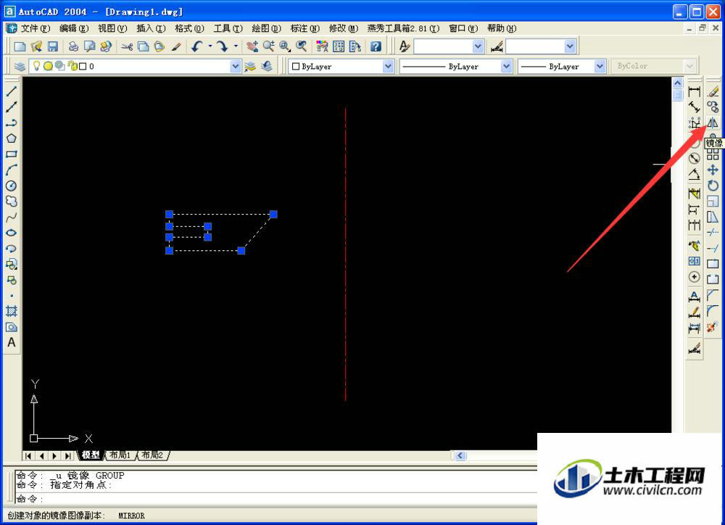Open the 标注(N) menu
The height and width of the screenshot is (525, 725).
[304, 28]
